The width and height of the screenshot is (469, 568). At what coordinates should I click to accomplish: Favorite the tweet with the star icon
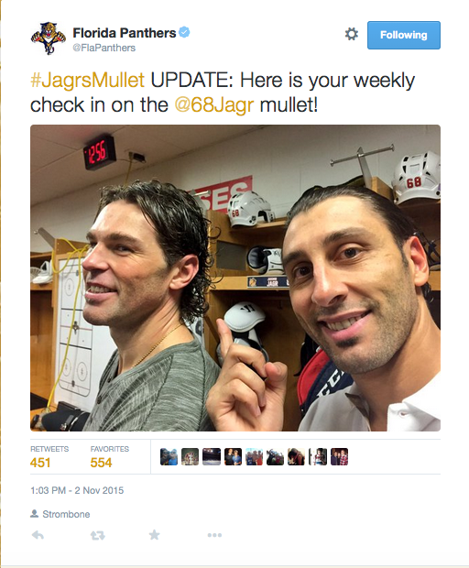(154, 535)
